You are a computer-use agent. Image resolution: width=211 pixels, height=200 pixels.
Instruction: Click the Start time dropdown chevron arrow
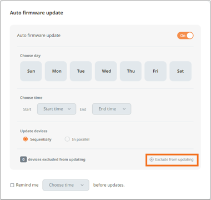pyautogui.click(x=69, y=109)
